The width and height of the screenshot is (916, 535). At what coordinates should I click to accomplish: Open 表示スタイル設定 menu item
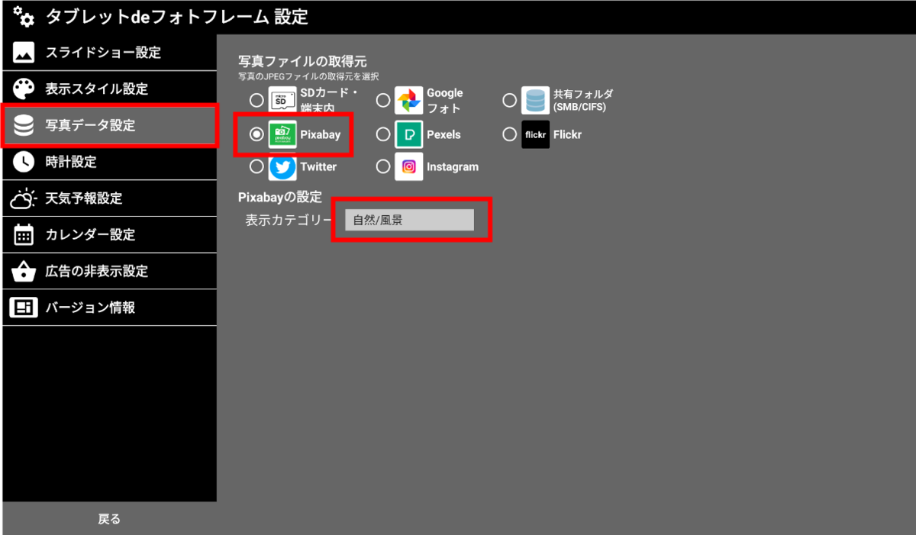[x=109, y=89]
